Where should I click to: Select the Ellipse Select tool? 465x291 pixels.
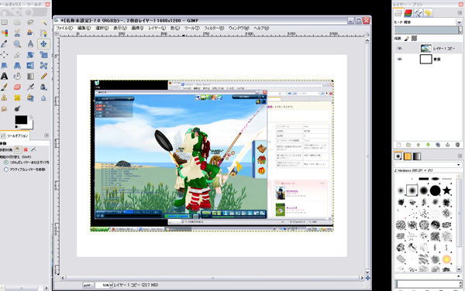pos(17,22)
